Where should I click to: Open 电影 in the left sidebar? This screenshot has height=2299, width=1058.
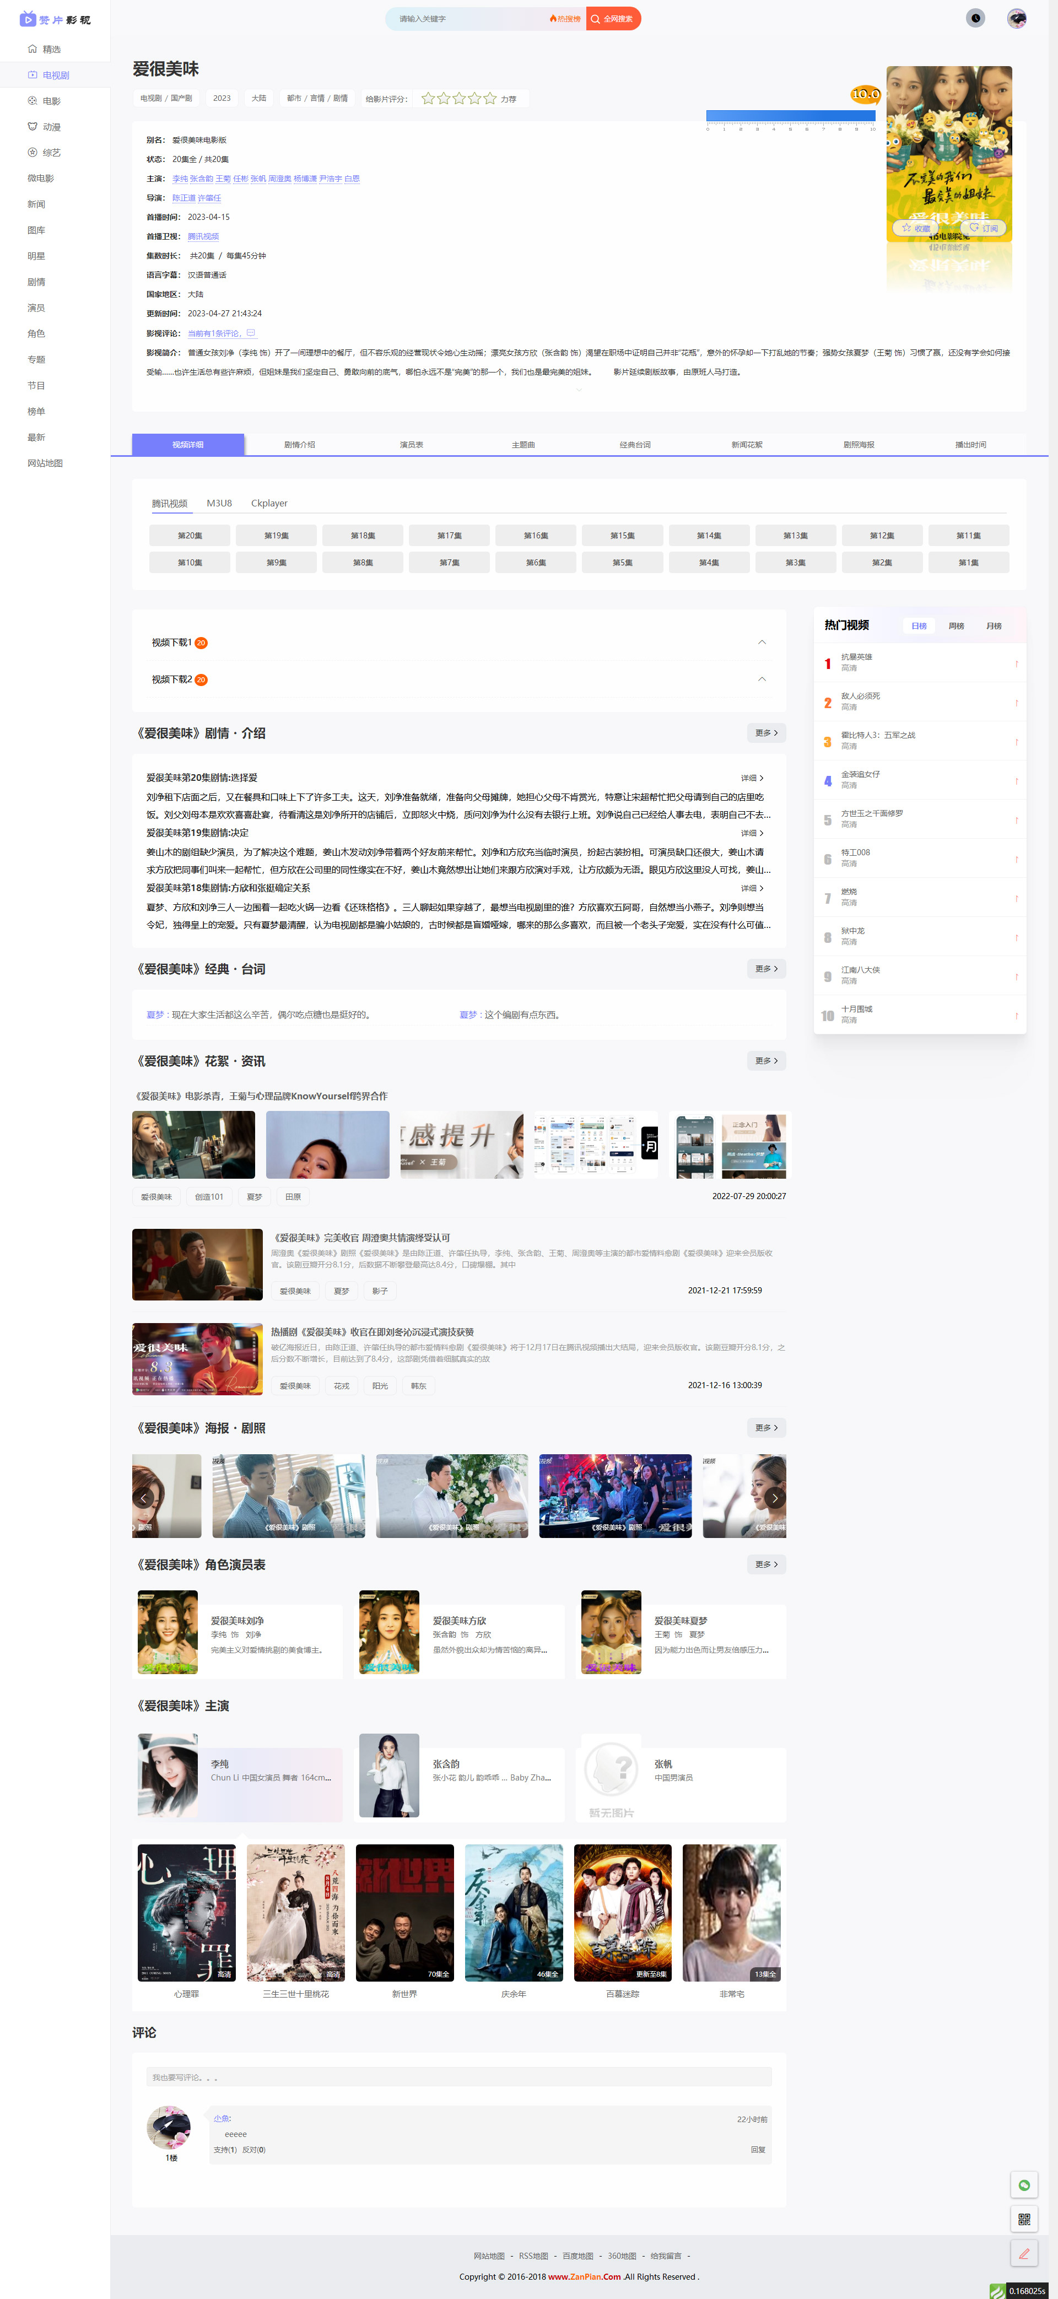click(x=51, y=101)
